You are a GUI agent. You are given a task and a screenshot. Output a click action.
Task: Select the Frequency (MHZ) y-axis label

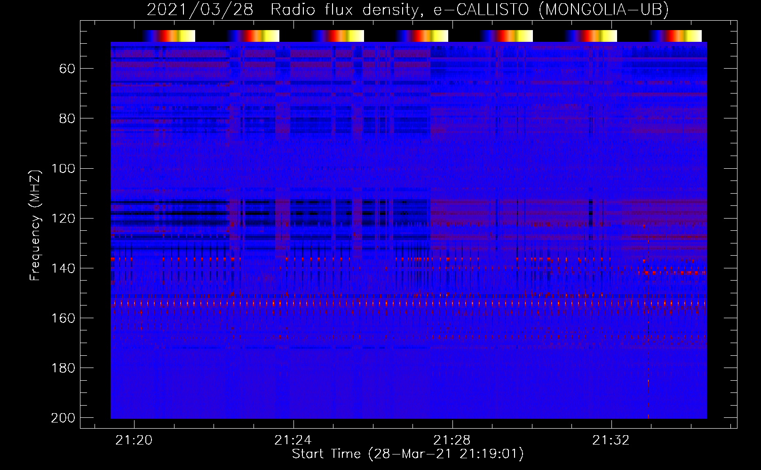coord(35,225)
